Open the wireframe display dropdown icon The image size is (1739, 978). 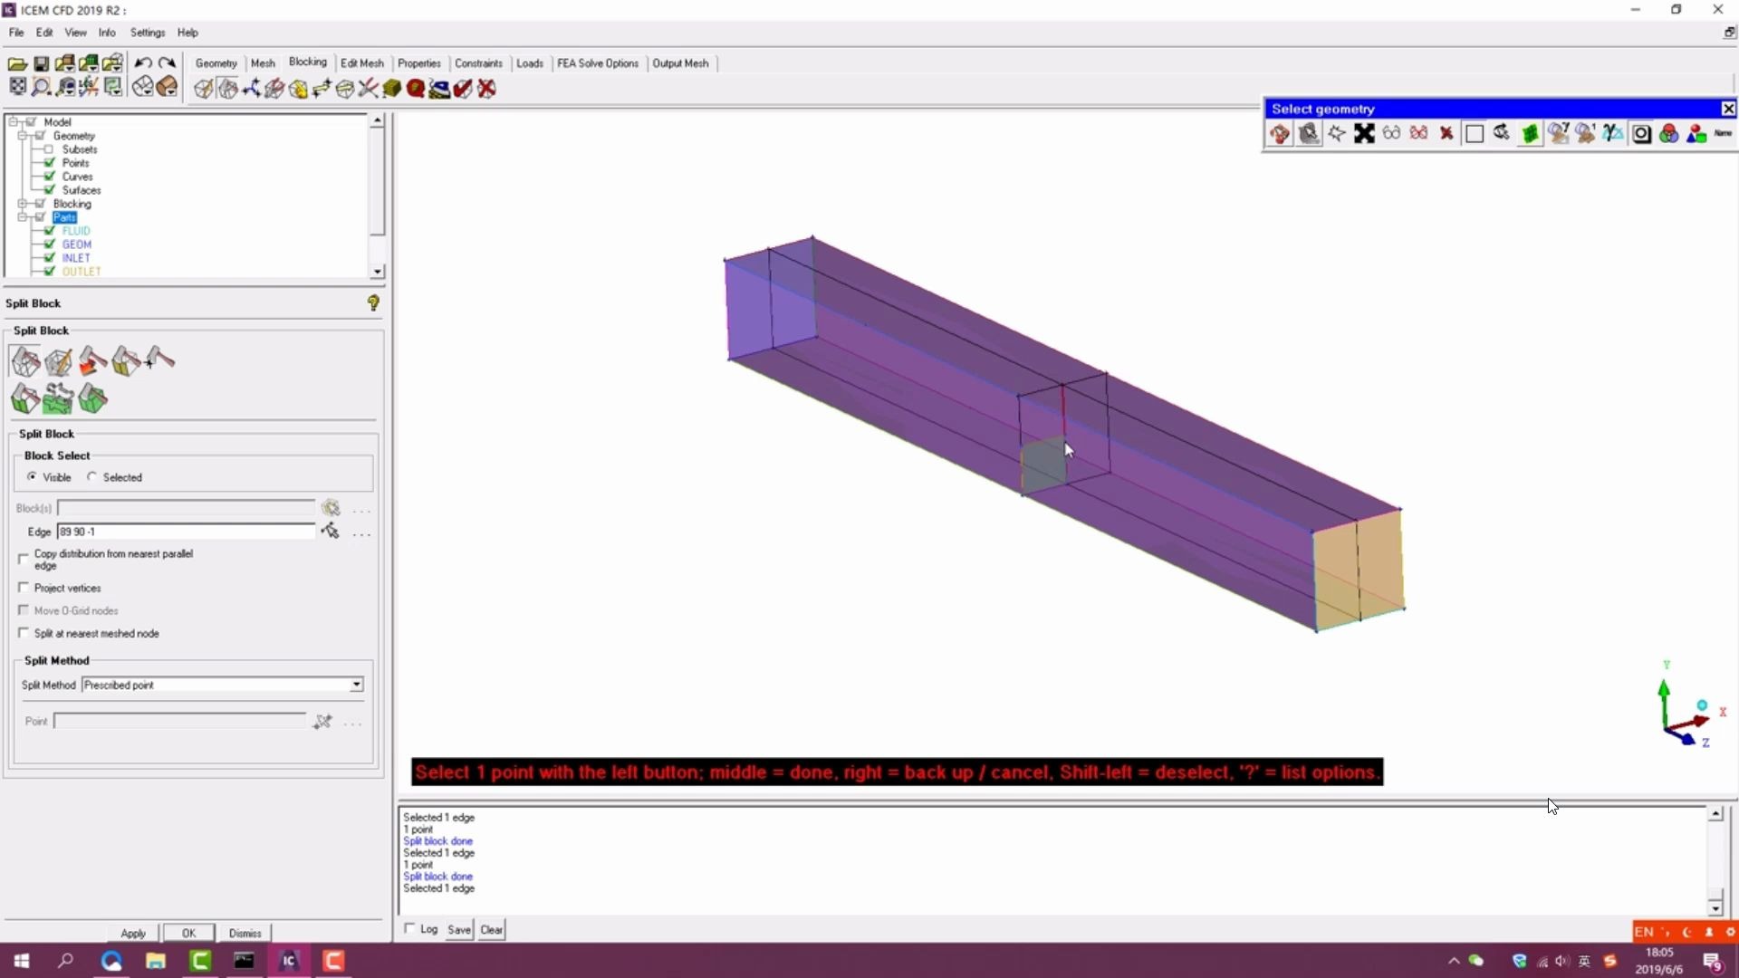tap(143, 87)
